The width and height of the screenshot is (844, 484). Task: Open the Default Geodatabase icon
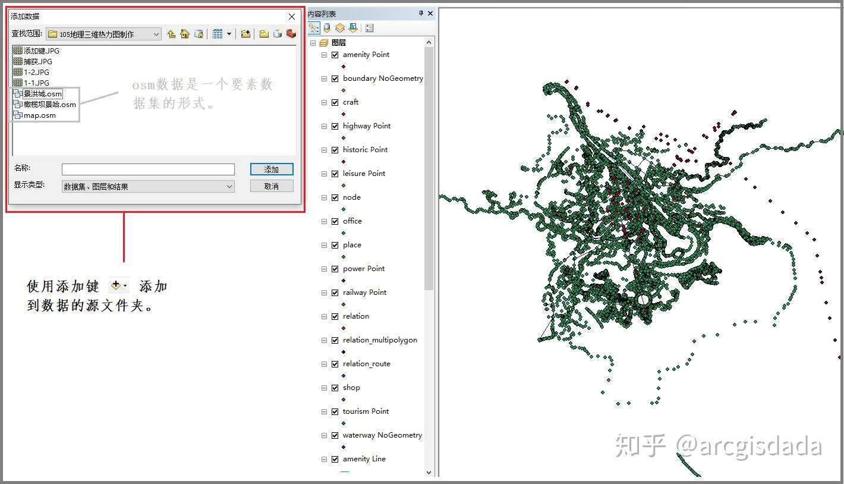pyautogui.click(x=199, y=34)
